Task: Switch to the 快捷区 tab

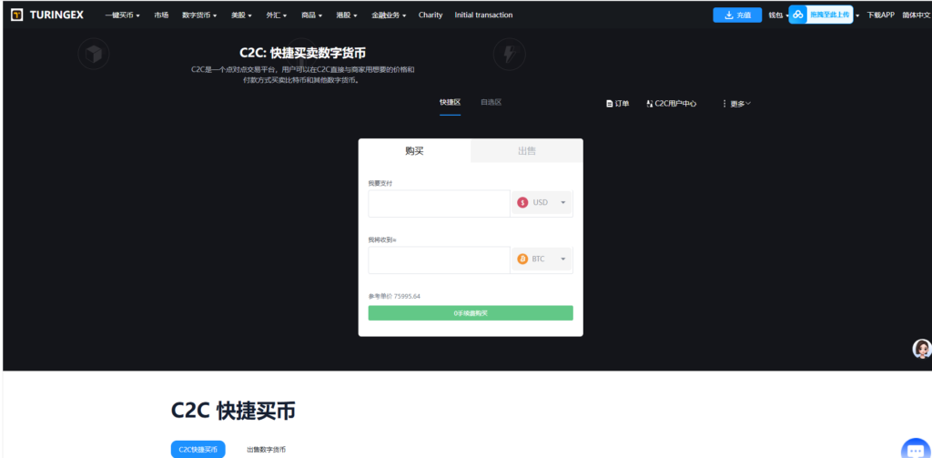Action: pyautogui.click(x=450, y=102)
